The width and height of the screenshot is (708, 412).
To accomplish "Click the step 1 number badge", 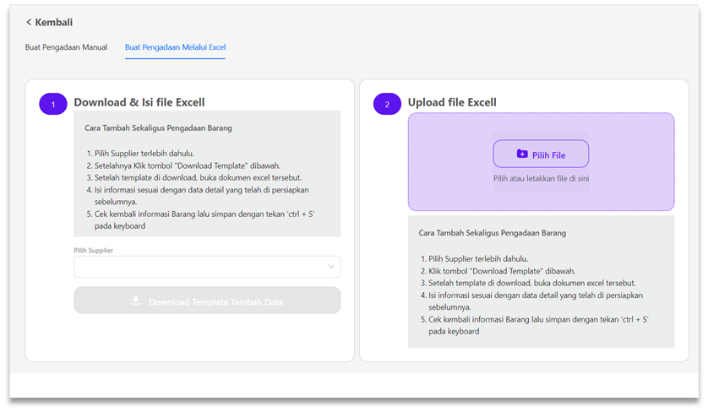I will (x=52, y=104).
